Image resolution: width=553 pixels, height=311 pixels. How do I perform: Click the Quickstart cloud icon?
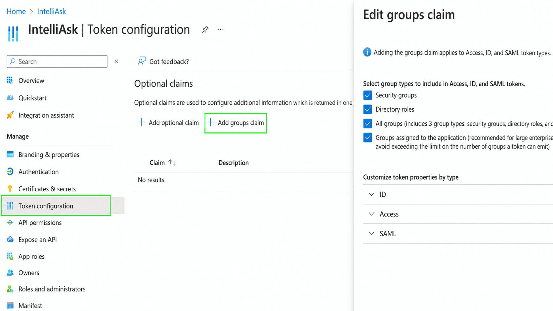[x=10, y=98]
